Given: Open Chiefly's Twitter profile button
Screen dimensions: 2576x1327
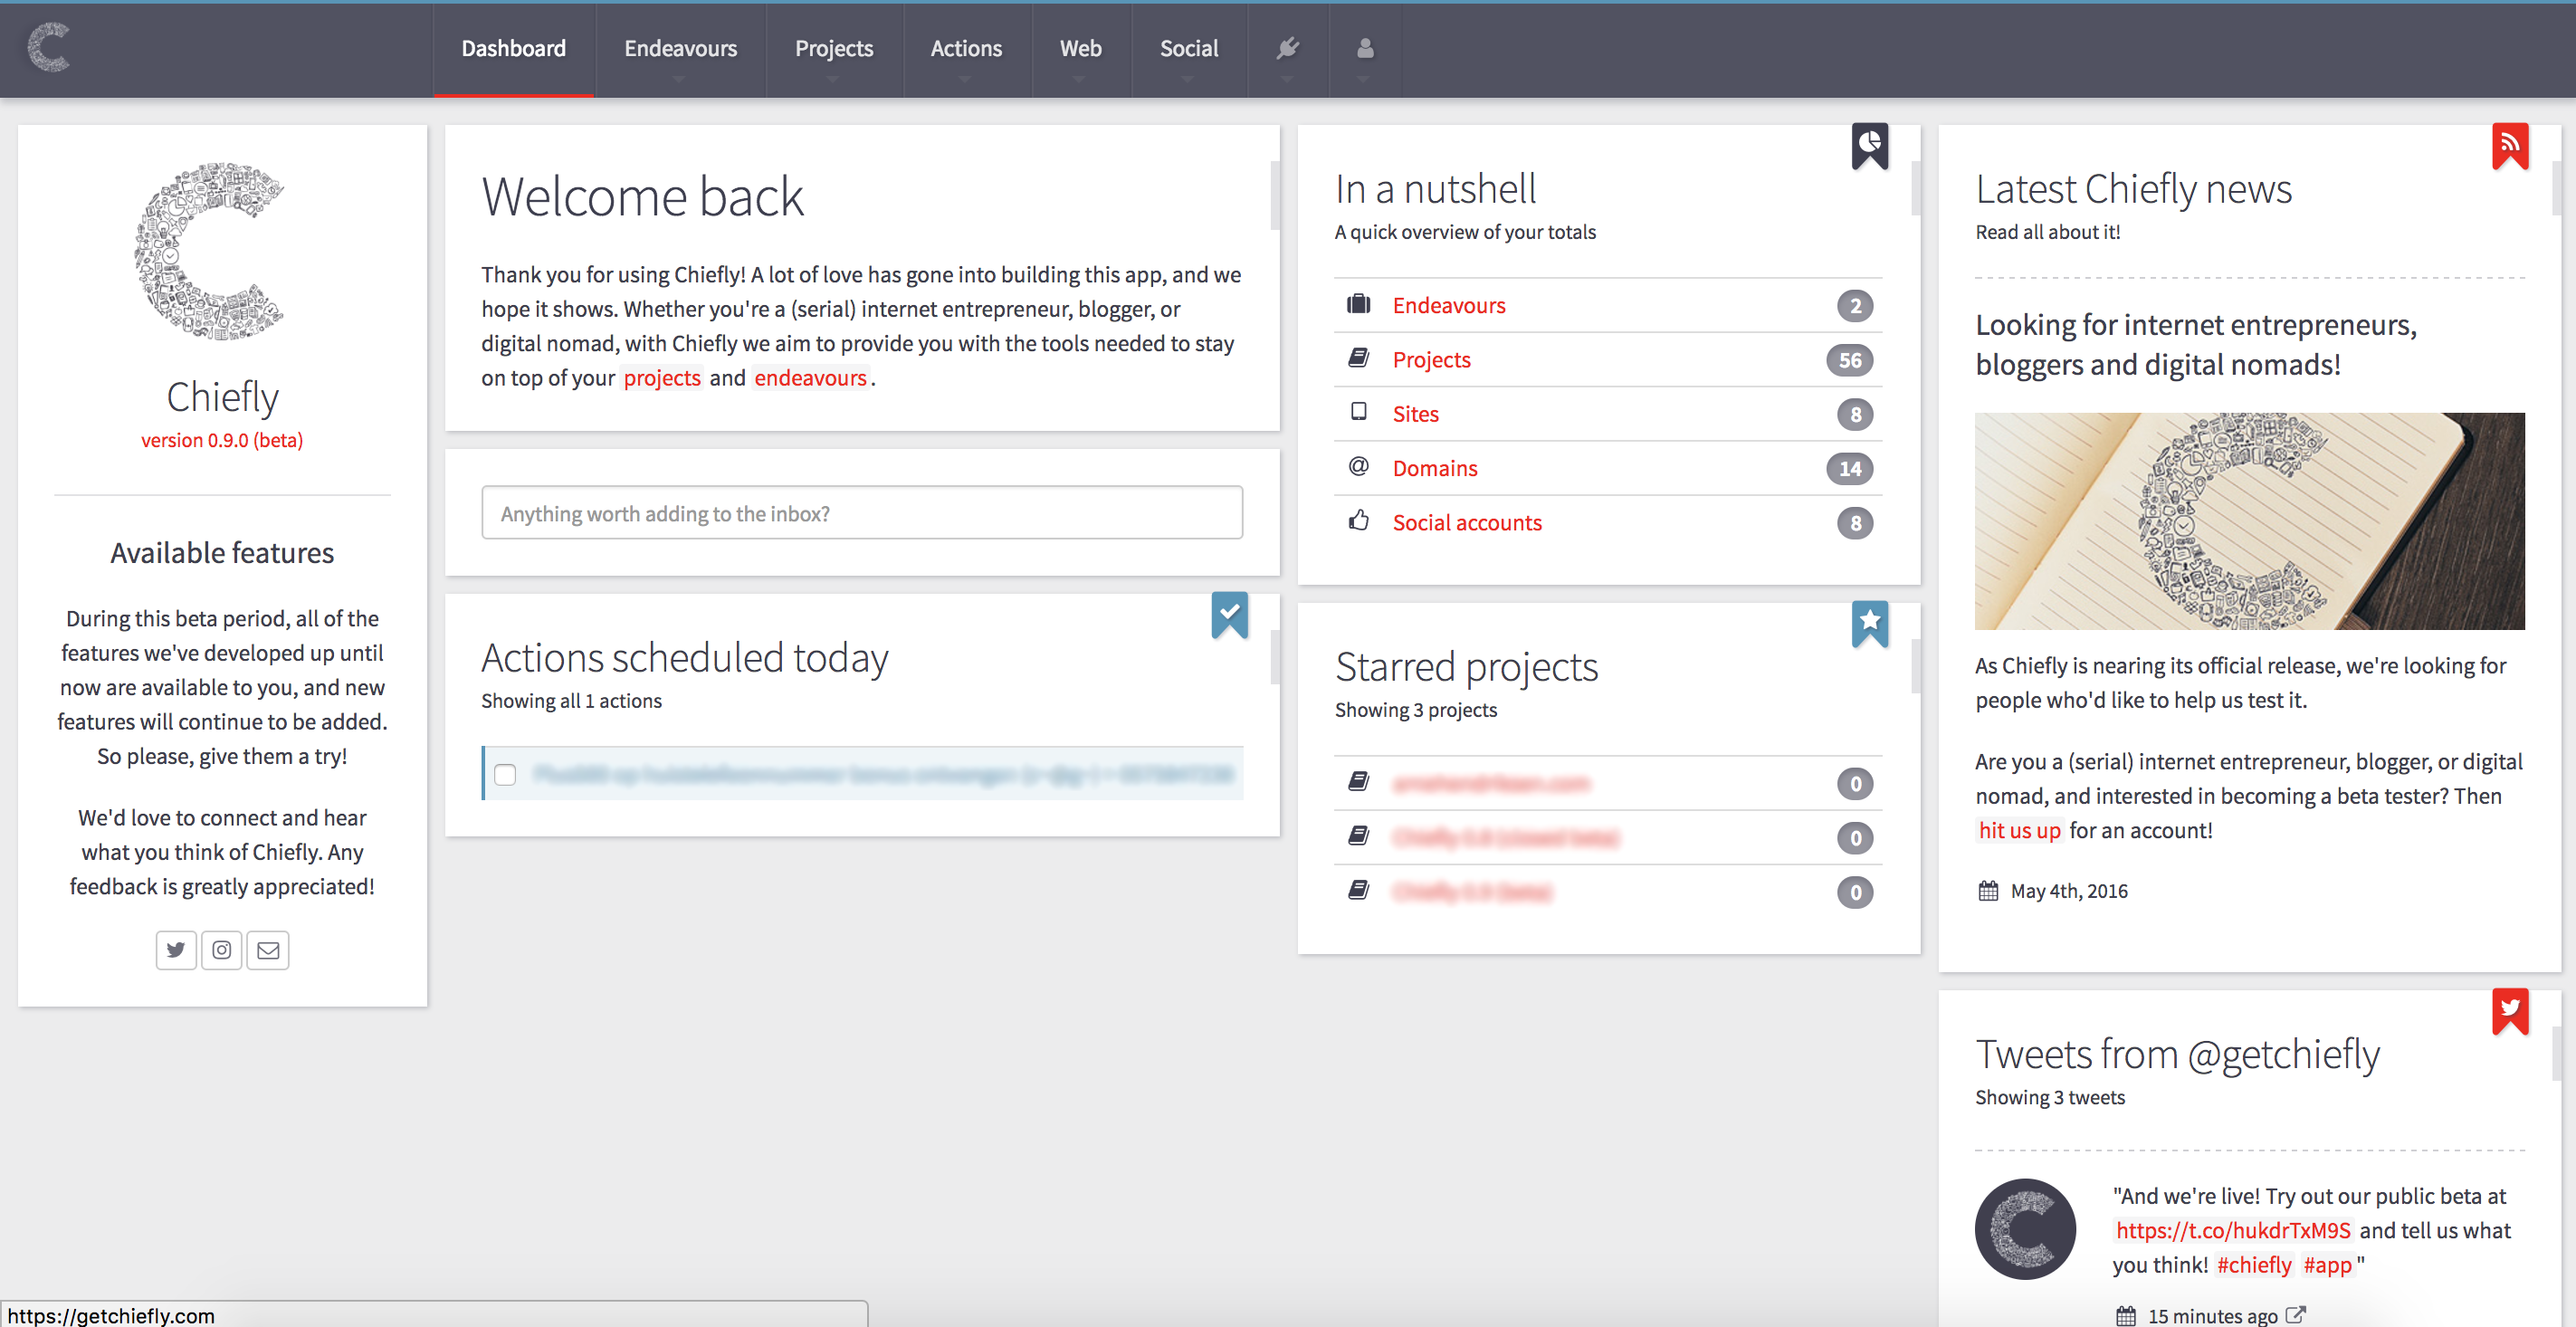Looking at the screenshot, I should tap(176, 949).
